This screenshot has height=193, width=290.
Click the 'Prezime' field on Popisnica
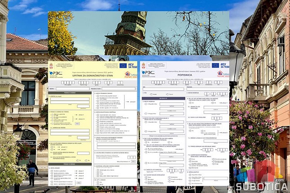207,88
